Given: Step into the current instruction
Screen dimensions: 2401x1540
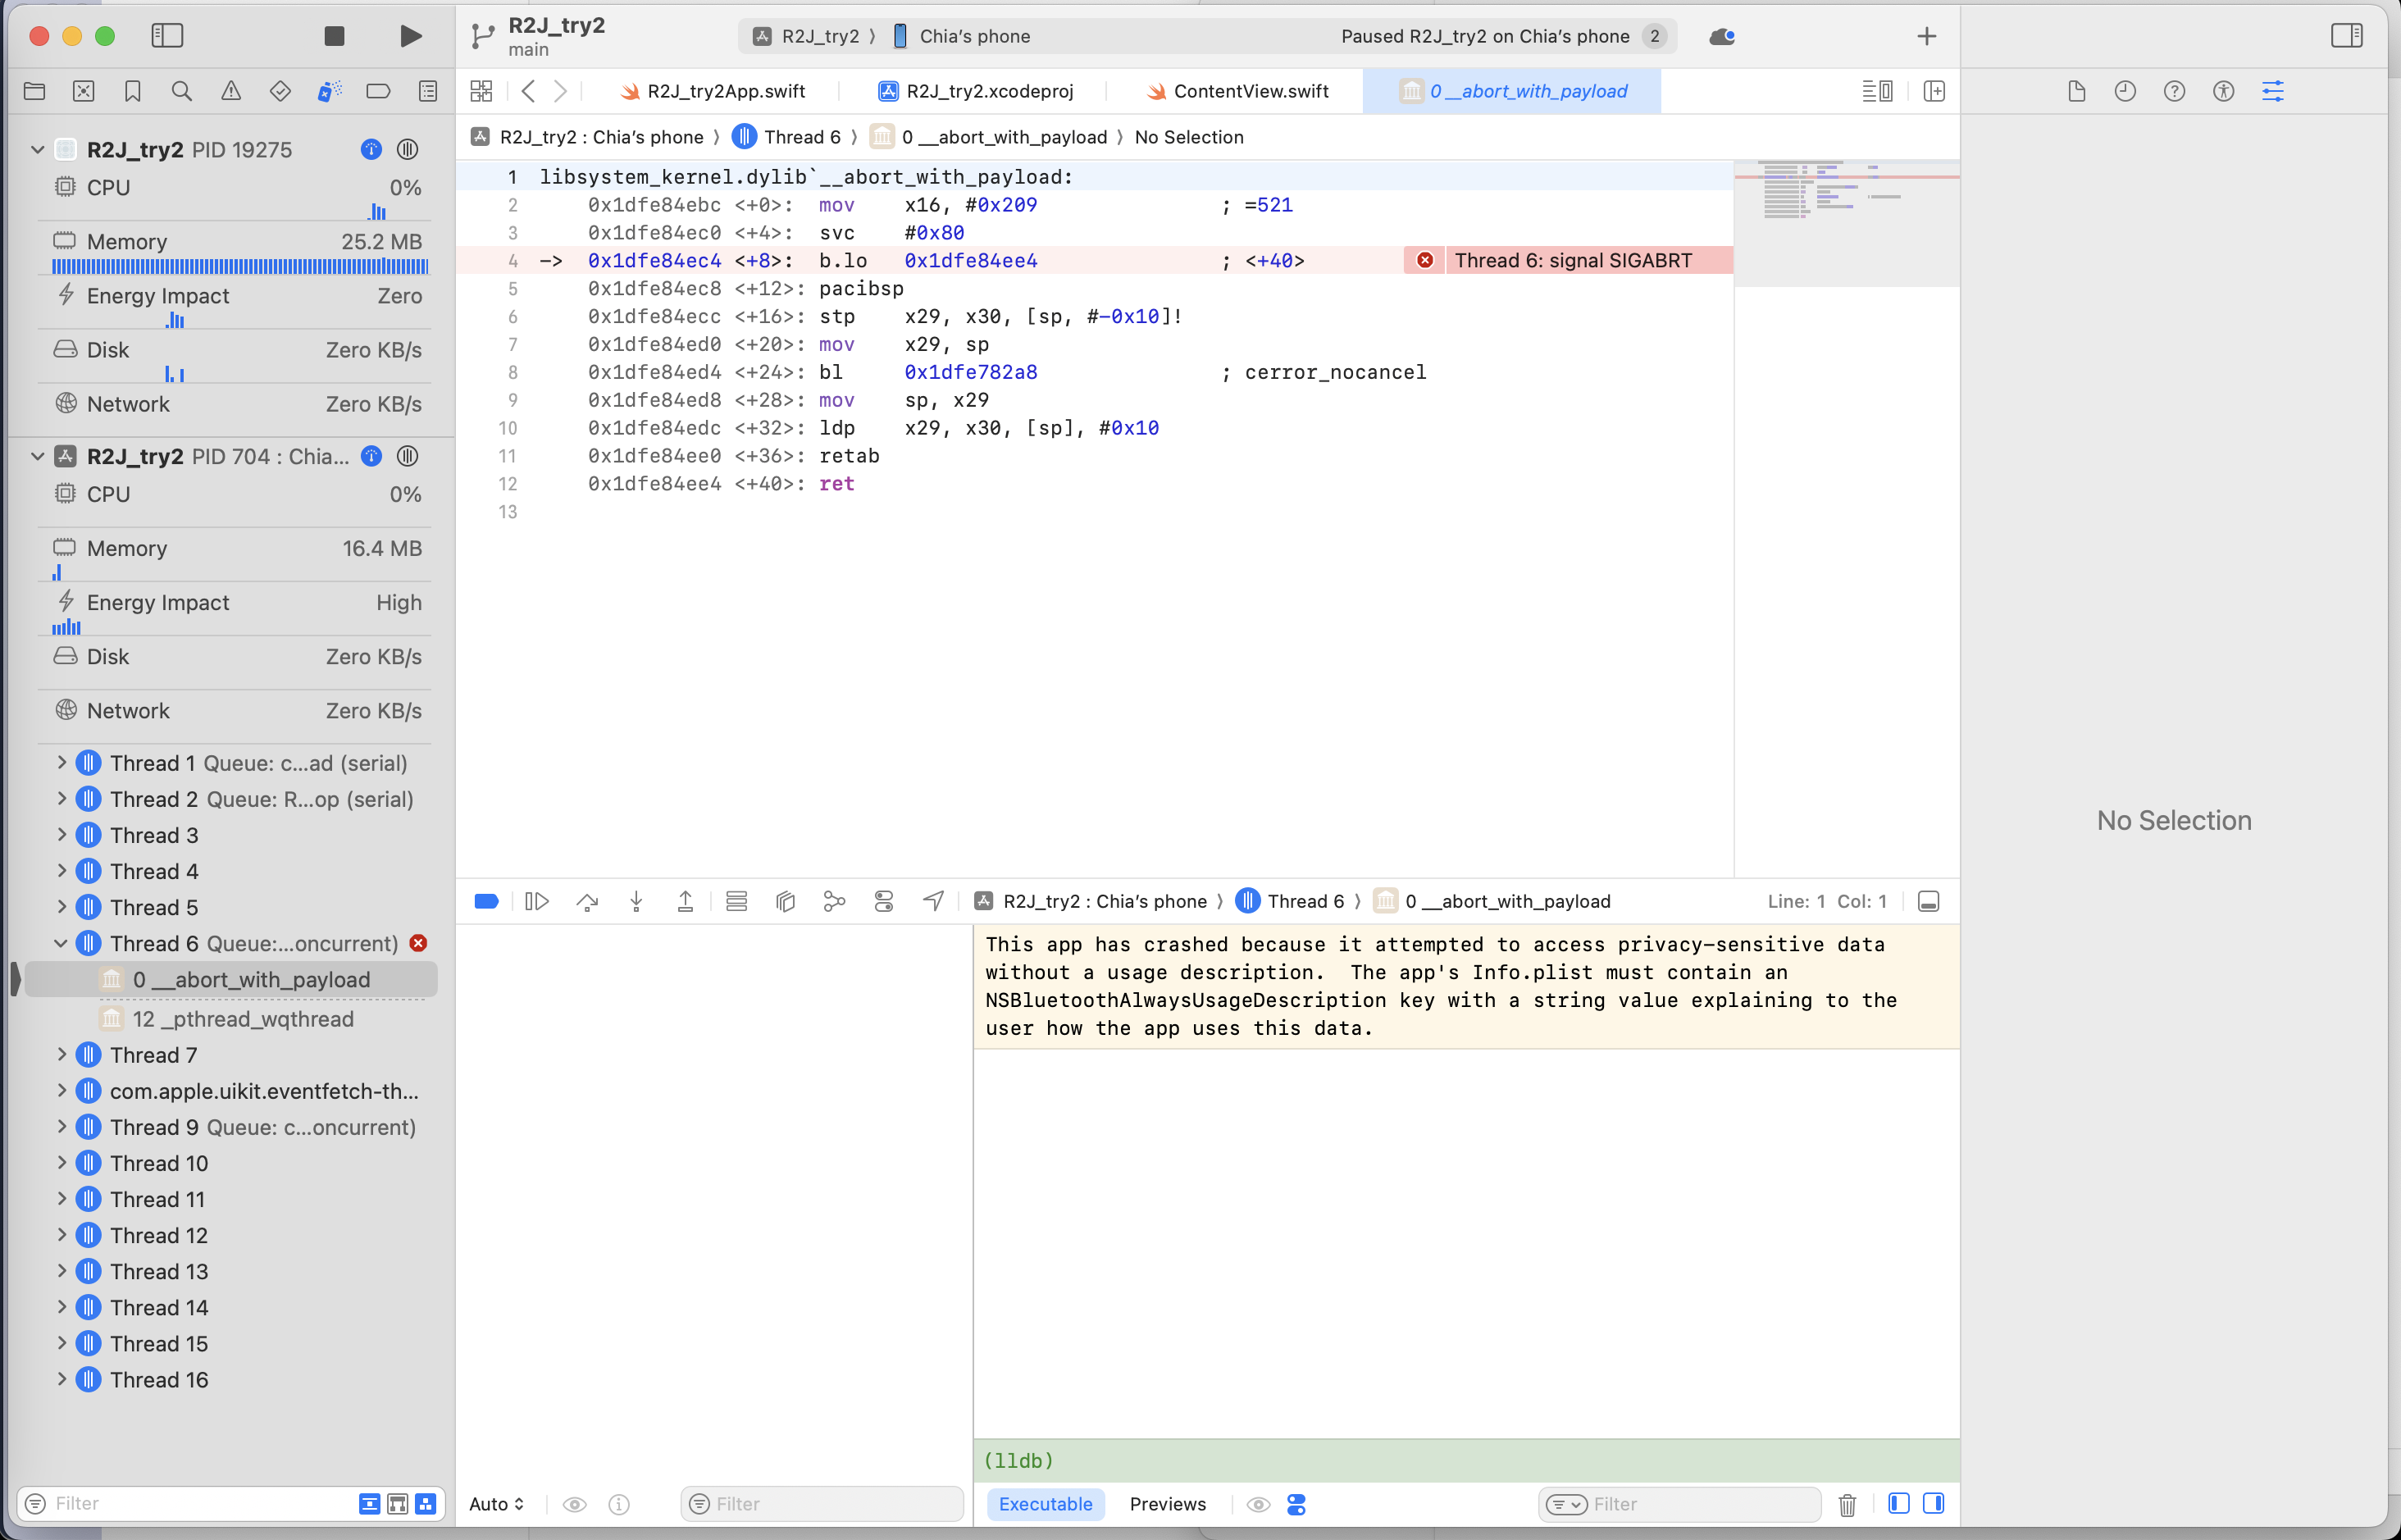Looking at the screenshot, I should coord(636,902).
